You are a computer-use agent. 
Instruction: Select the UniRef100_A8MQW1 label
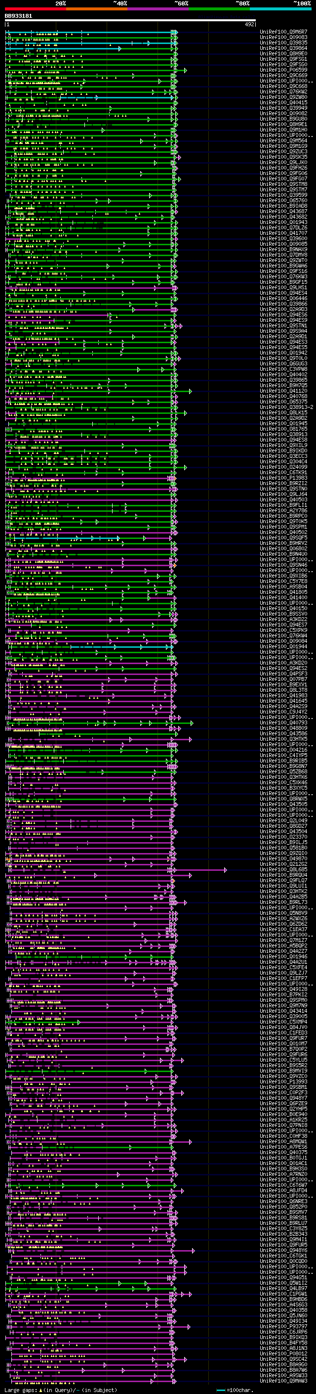pos(283,1141)
